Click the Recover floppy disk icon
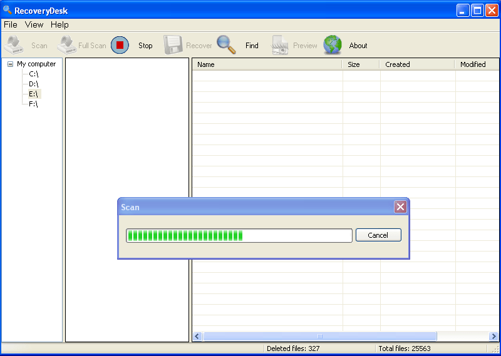 coord(173,45)
